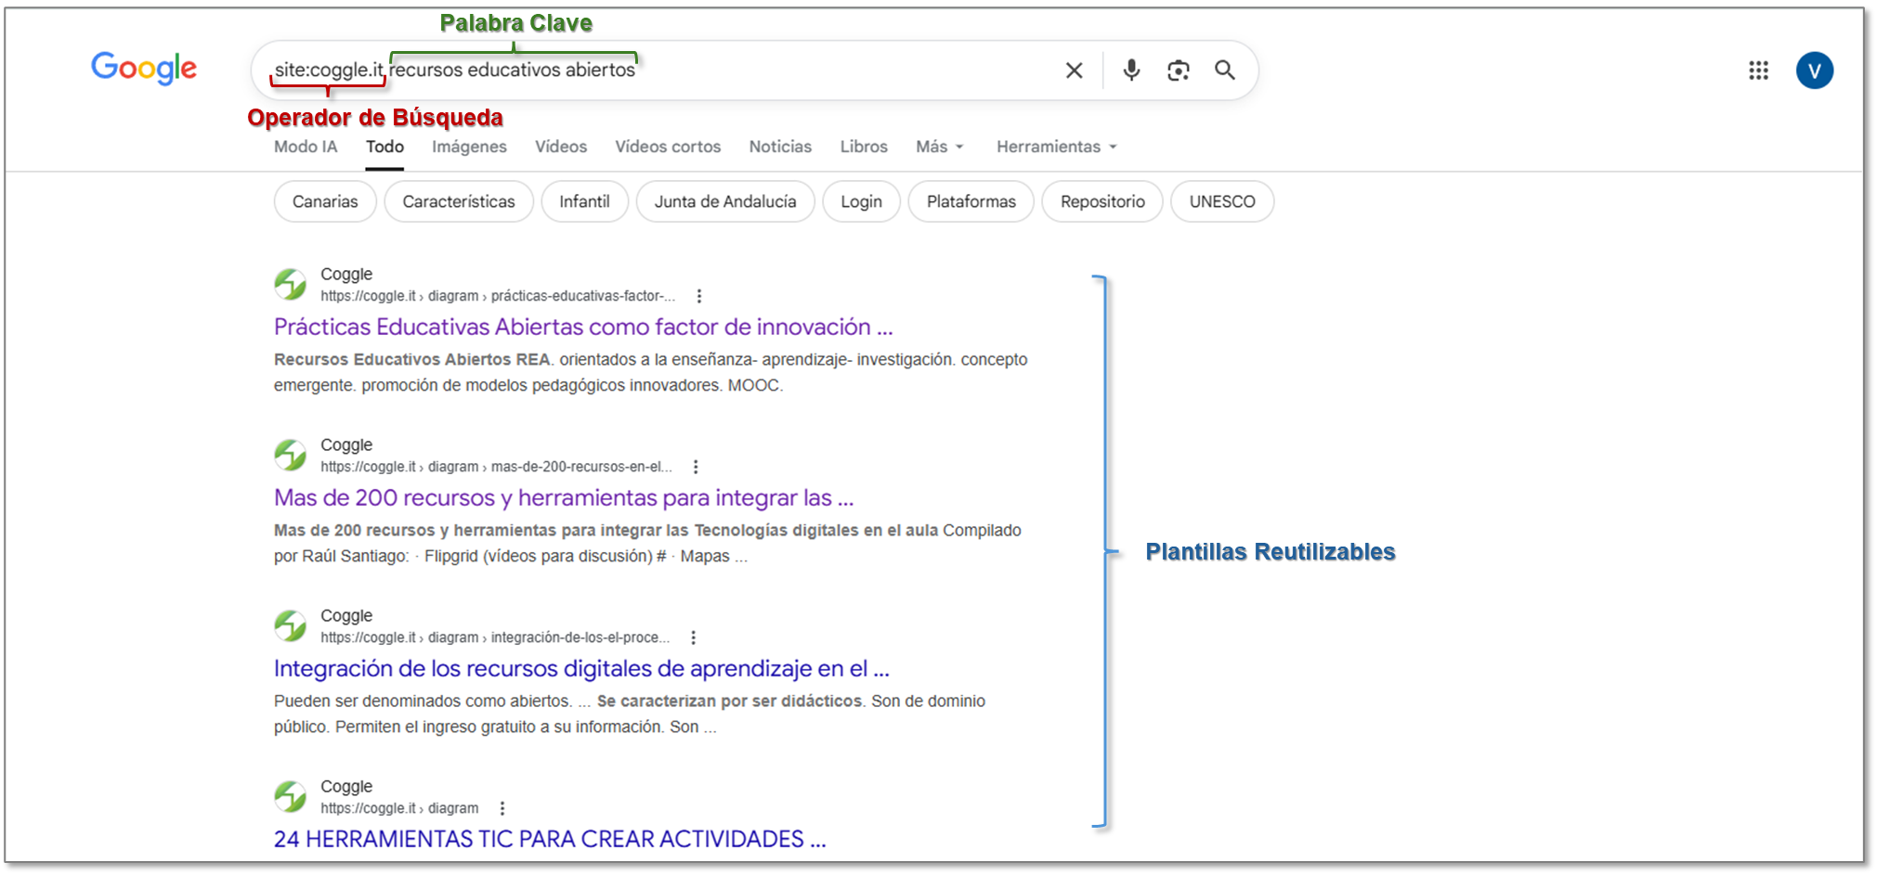Apply the UNESCO filter chip
The image size is (1877, 875).
tap(1222, 201)
